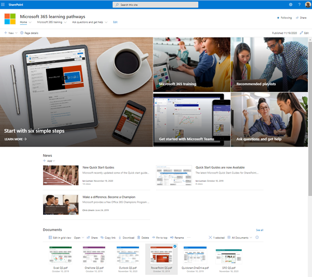Click the Champion news thumbnail image

point(61,205)
